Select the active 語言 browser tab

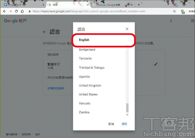pos(68,5)
